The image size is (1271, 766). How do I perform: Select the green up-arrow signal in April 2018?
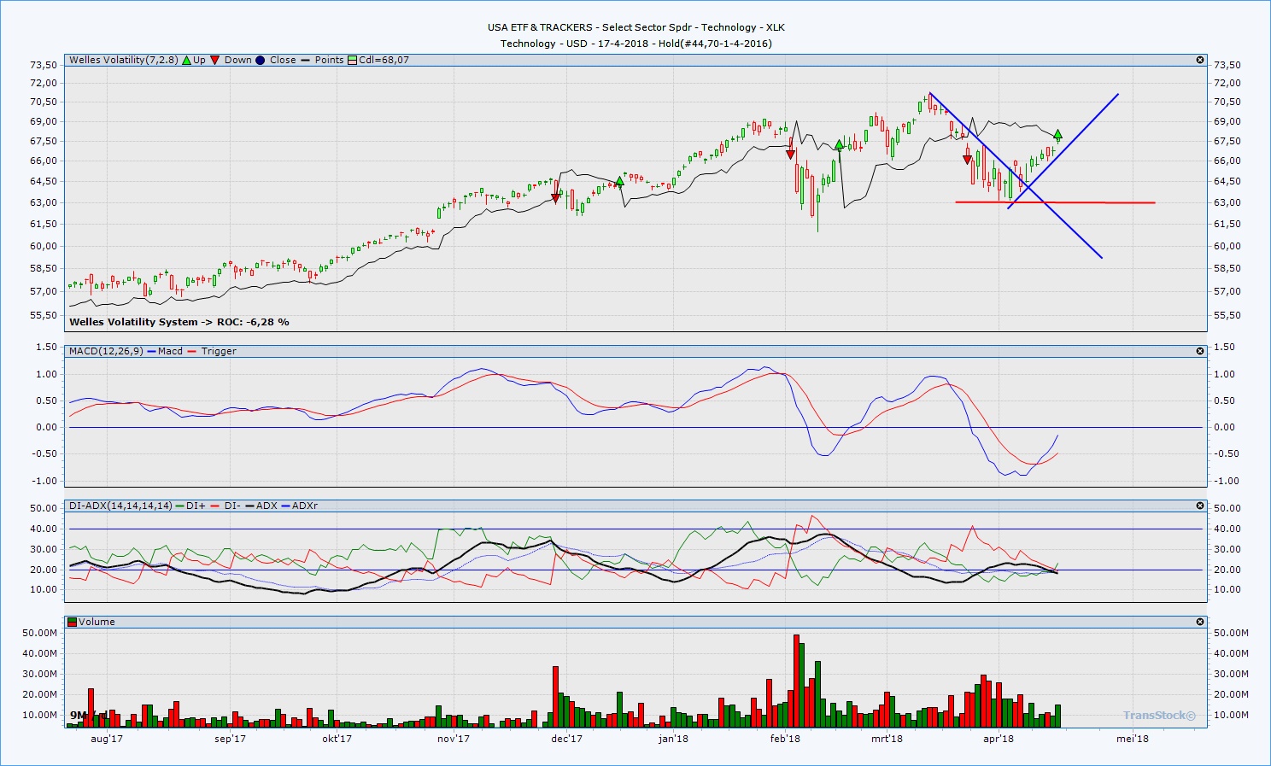coord(1057,134)
